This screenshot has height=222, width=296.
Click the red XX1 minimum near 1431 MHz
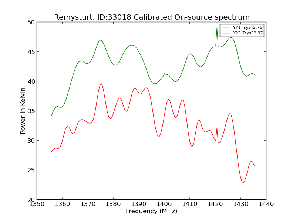coord(243,182)
